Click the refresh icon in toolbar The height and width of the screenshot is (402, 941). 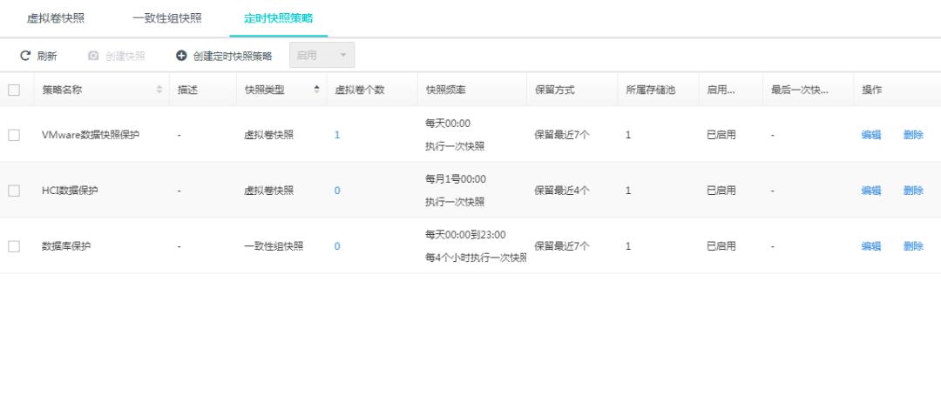25,57
